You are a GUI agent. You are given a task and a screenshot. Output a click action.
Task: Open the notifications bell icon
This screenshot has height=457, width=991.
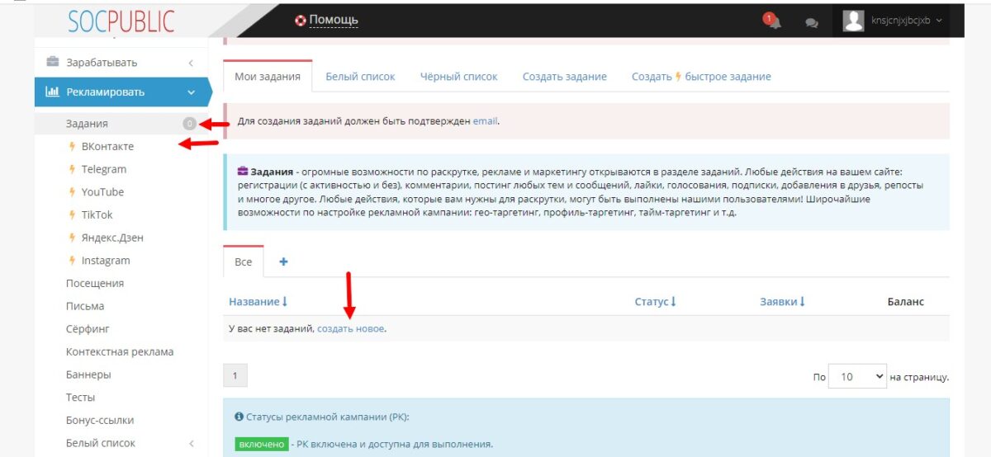click(x=773, y=21)
